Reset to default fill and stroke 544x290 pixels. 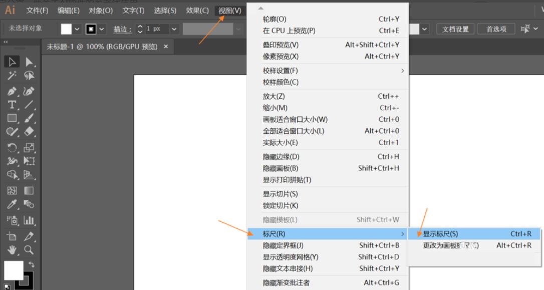pos(8,286)
